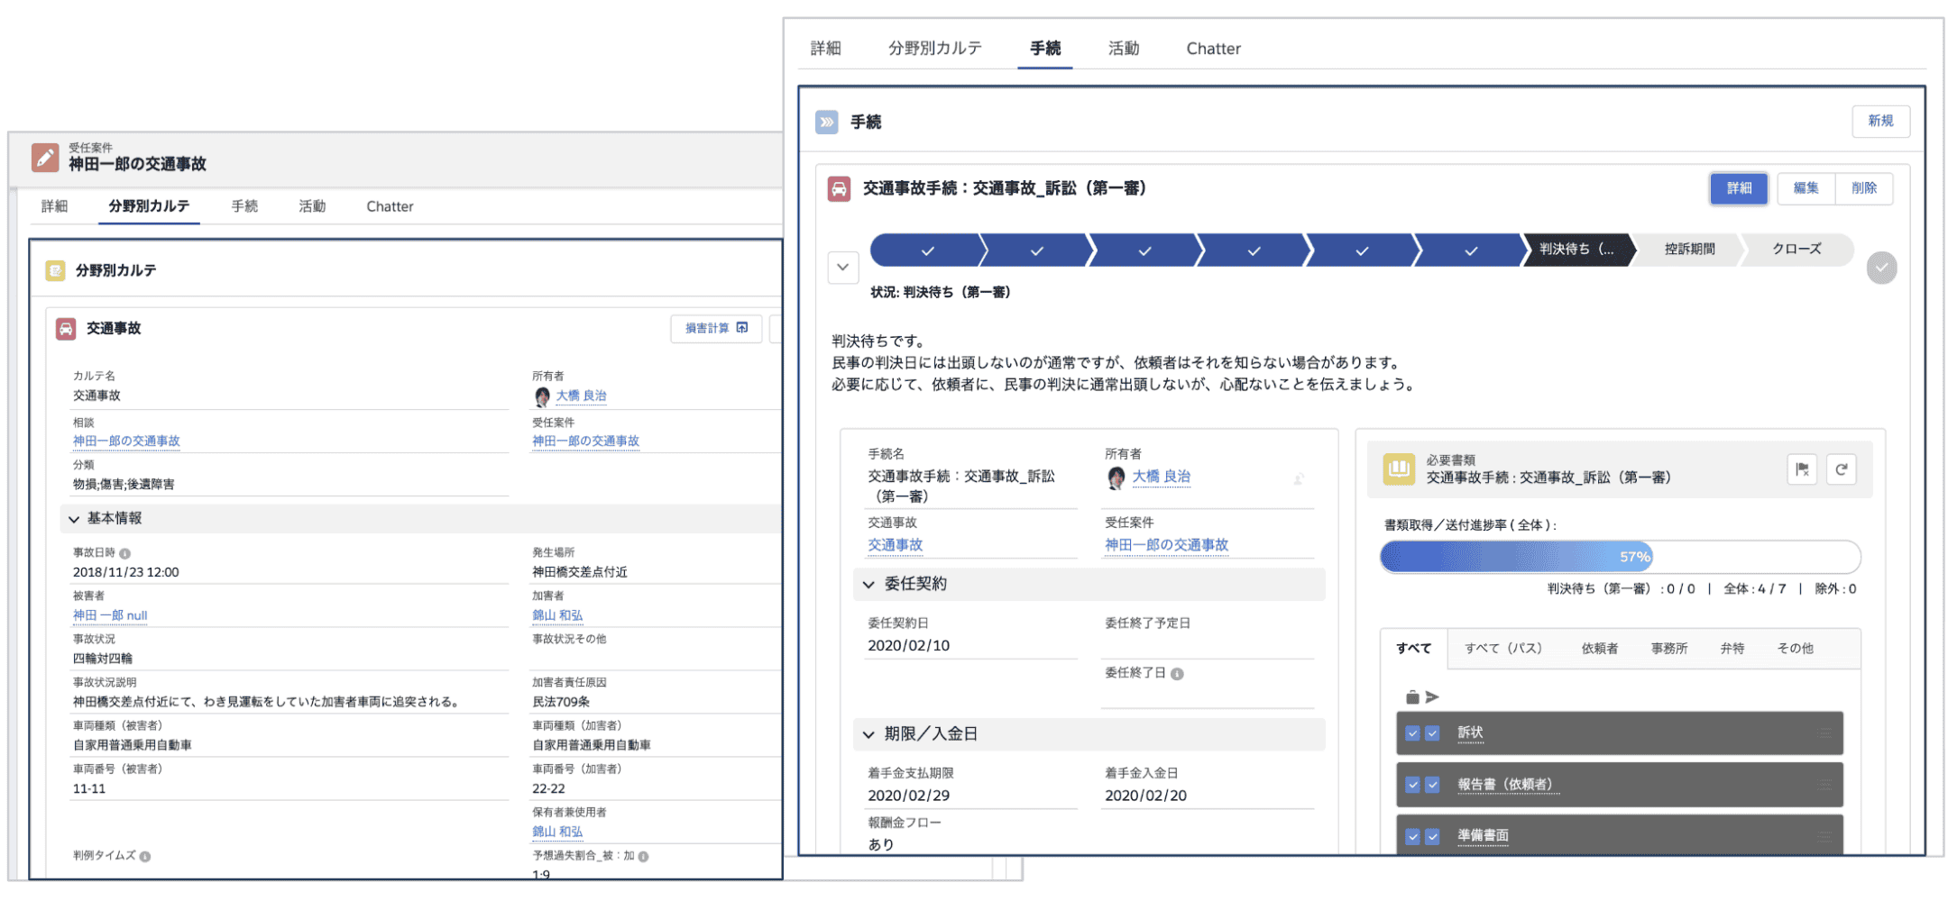Click the info icon beside 判例タイムズ
The image size is (1948, 901).
(145, 857)
